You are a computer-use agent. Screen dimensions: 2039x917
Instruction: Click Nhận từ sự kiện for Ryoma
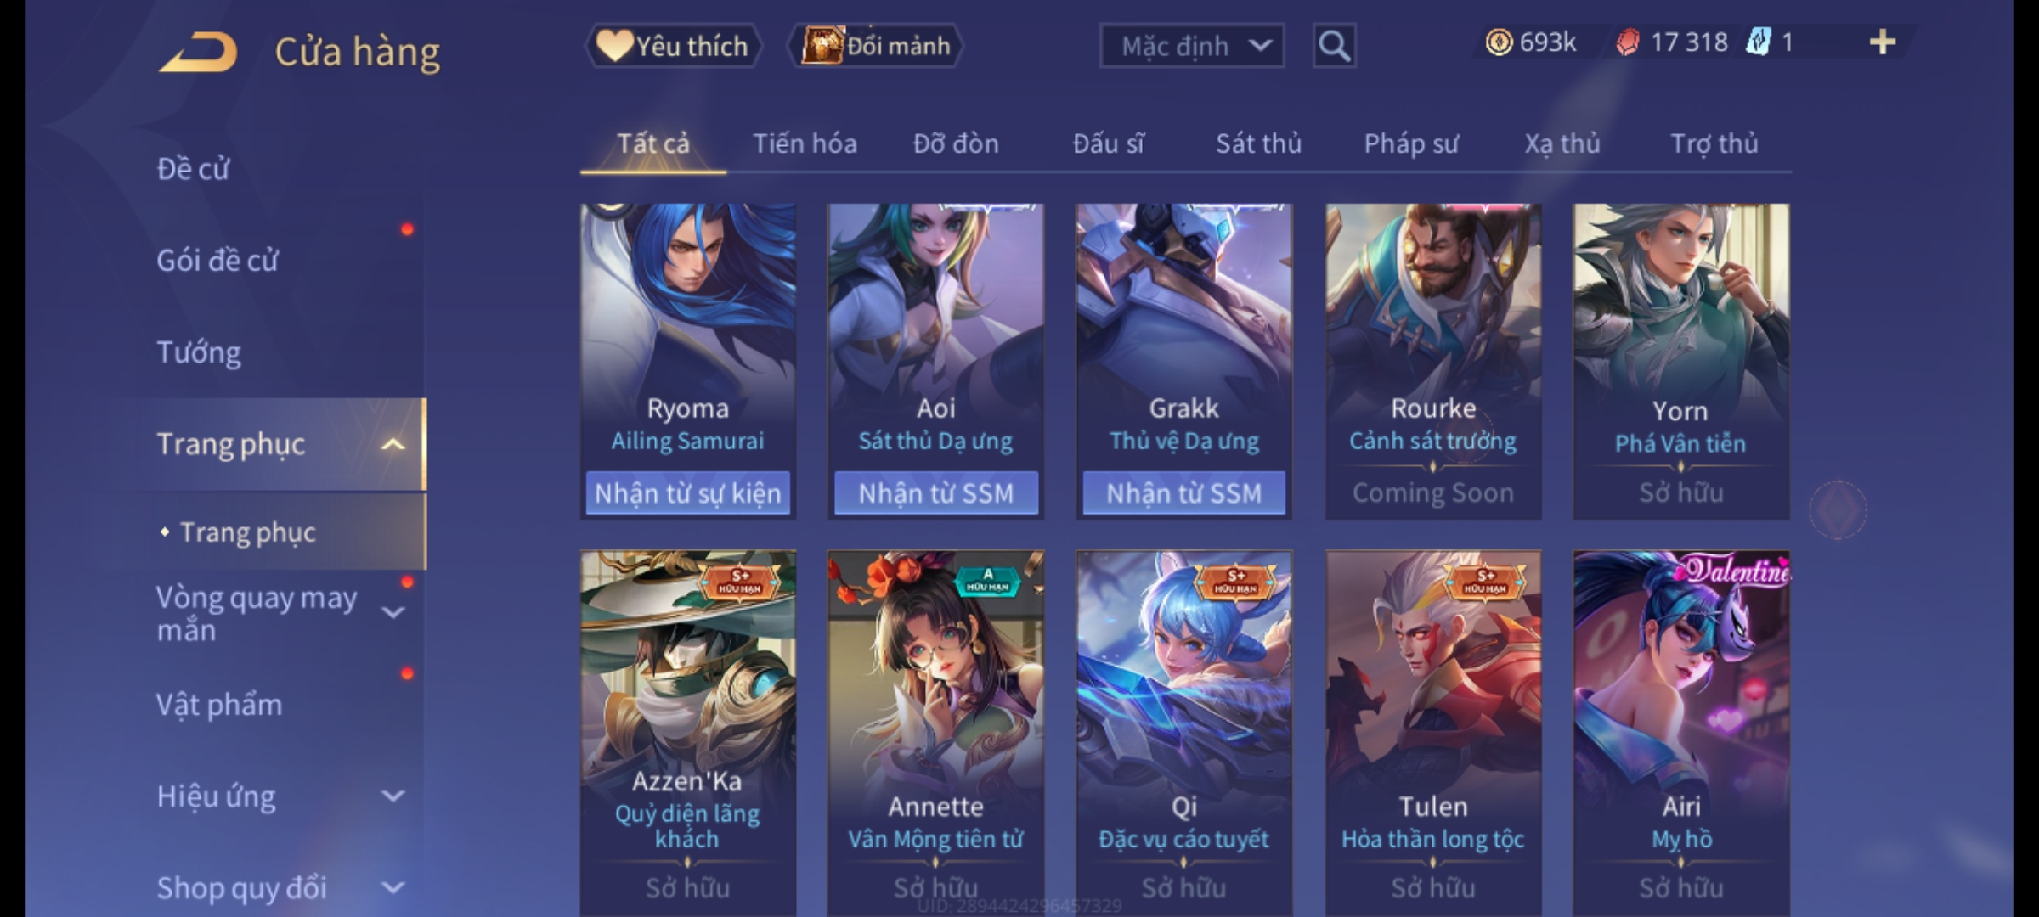point(687,493)
